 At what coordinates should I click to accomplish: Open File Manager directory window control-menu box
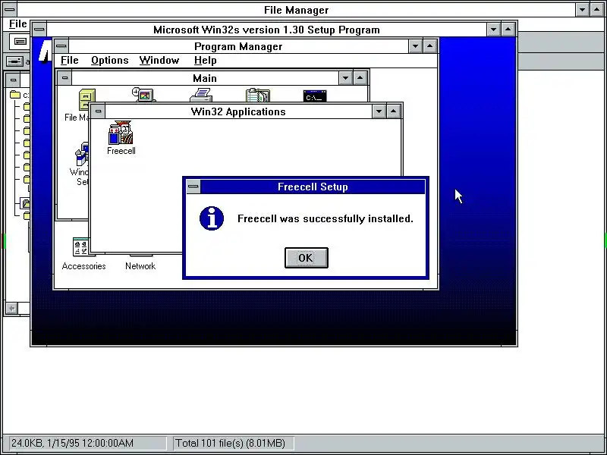point(13,80)
